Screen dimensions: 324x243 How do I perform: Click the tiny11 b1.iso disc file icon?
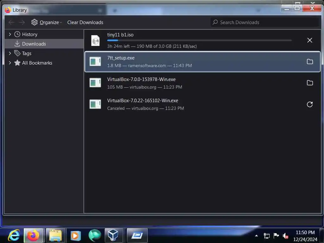(95, 40)
